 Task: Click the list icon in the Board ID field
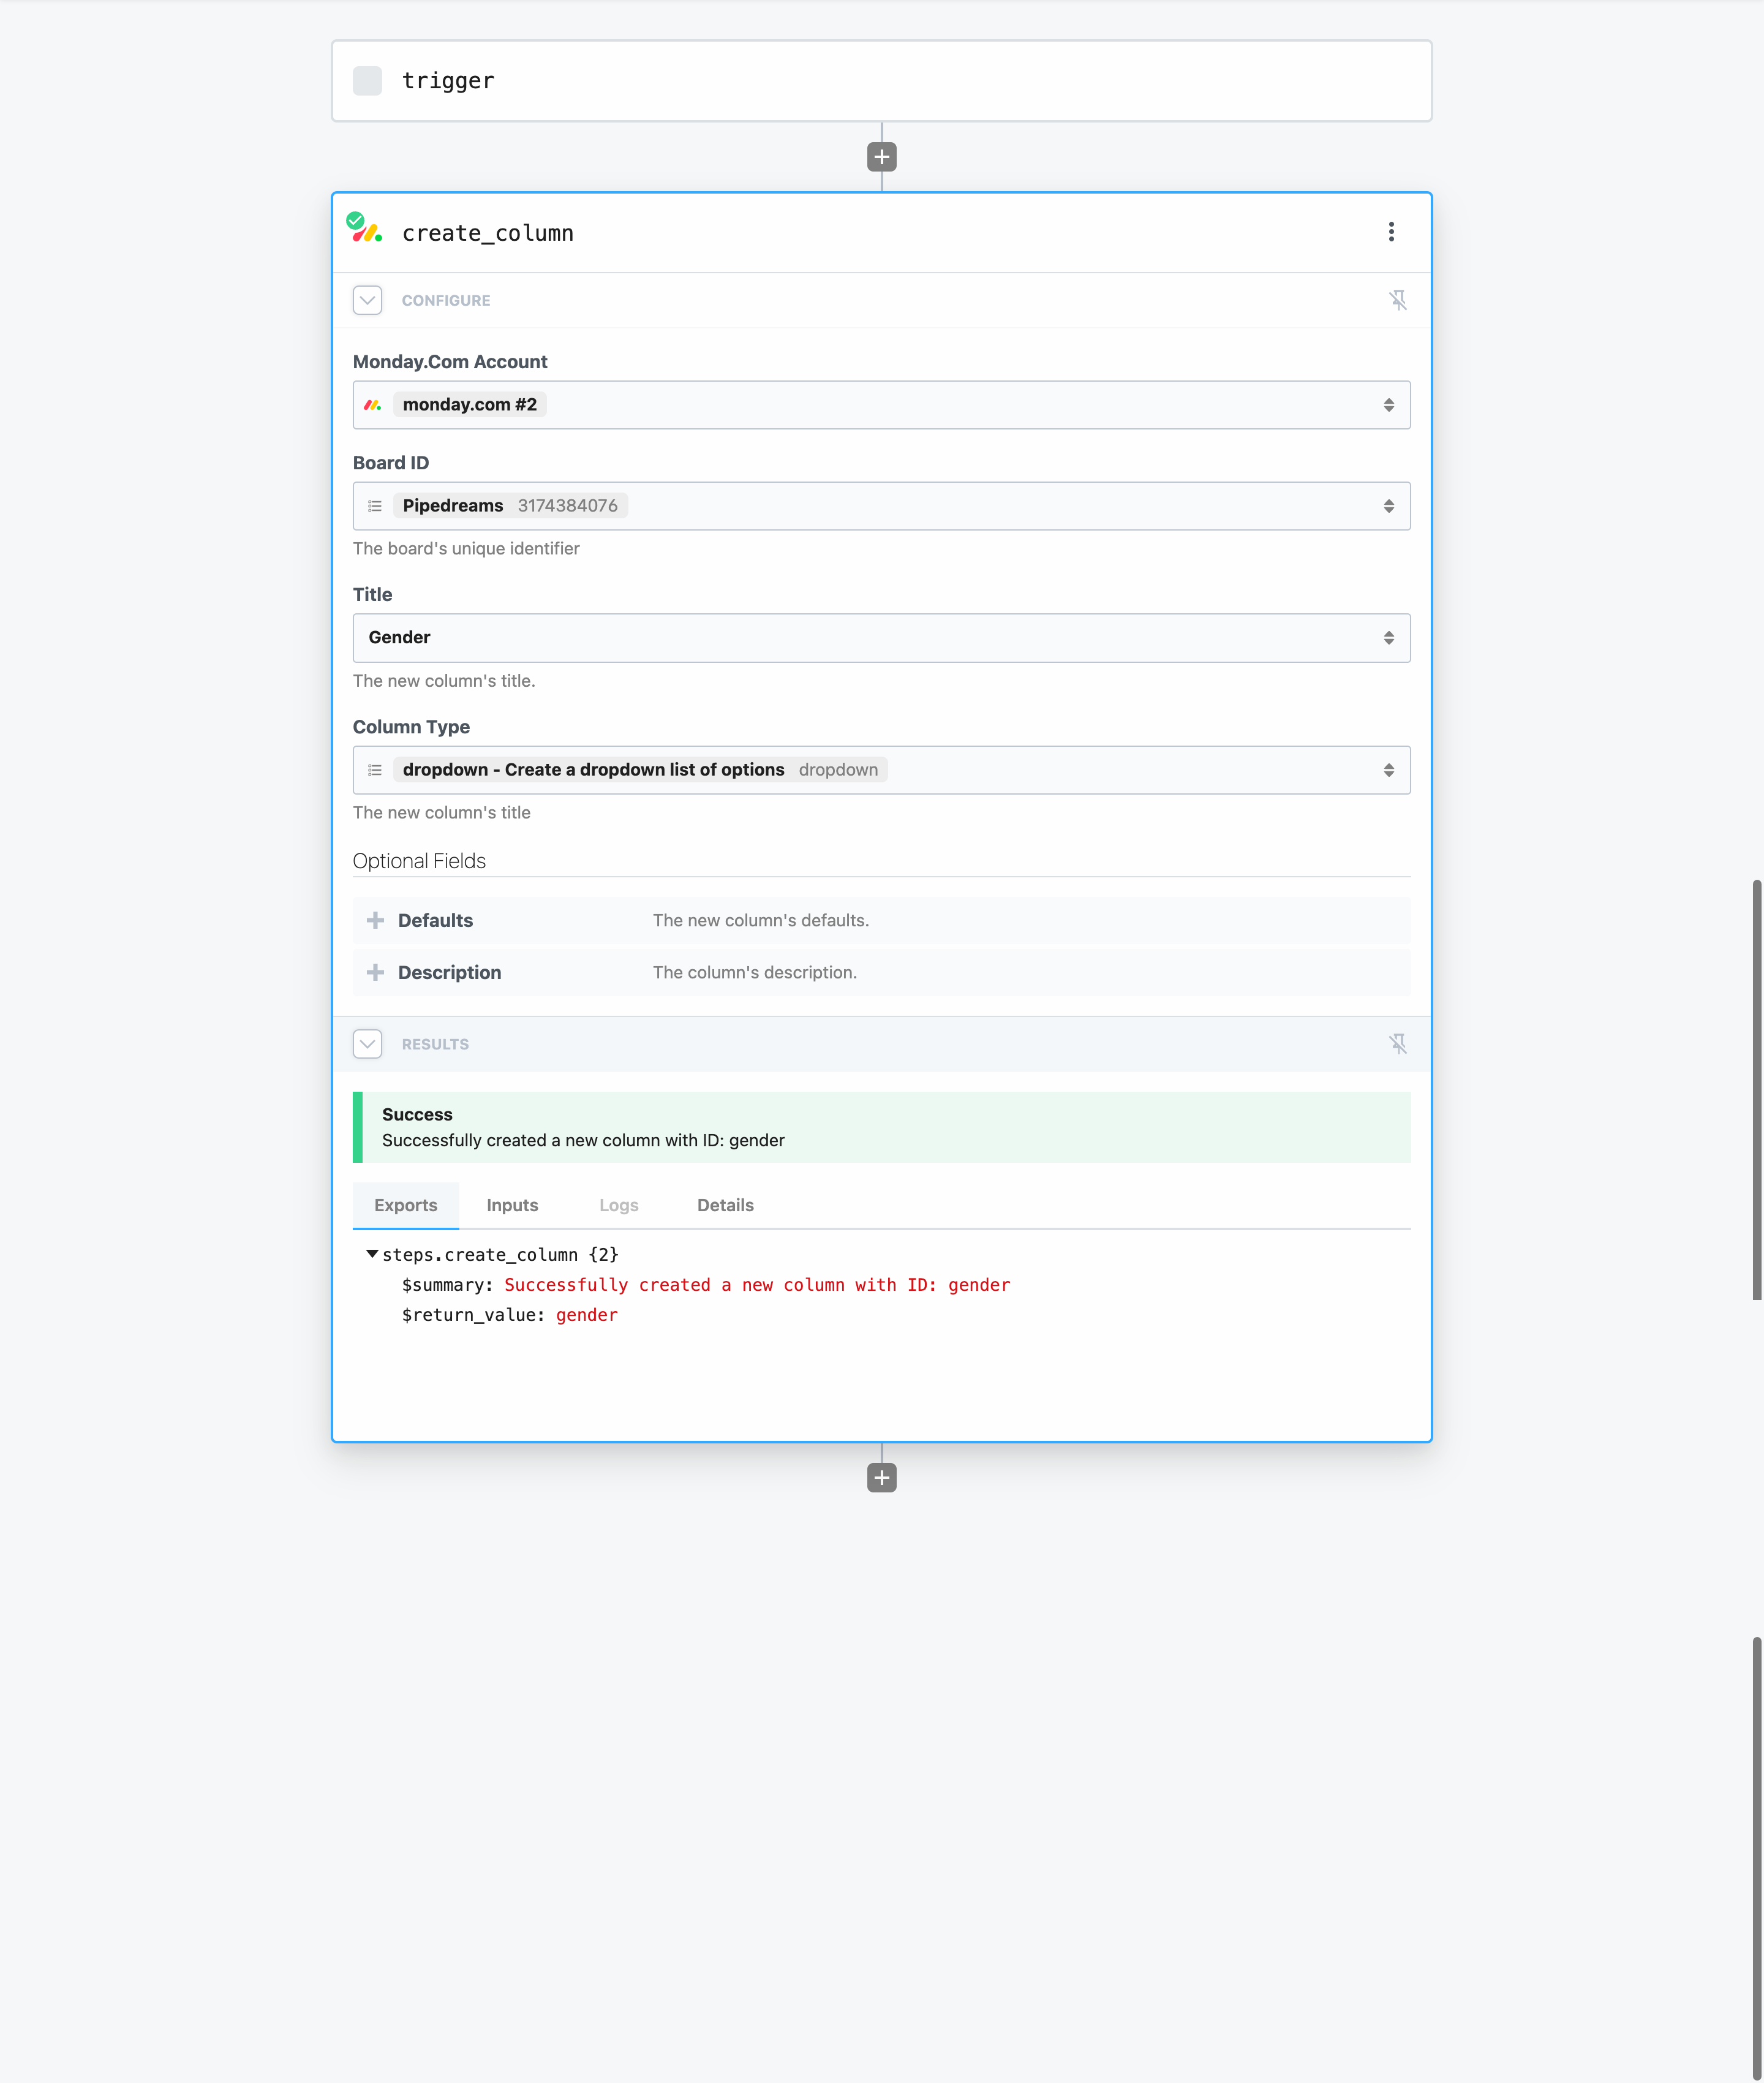click(x=375, y=506)
